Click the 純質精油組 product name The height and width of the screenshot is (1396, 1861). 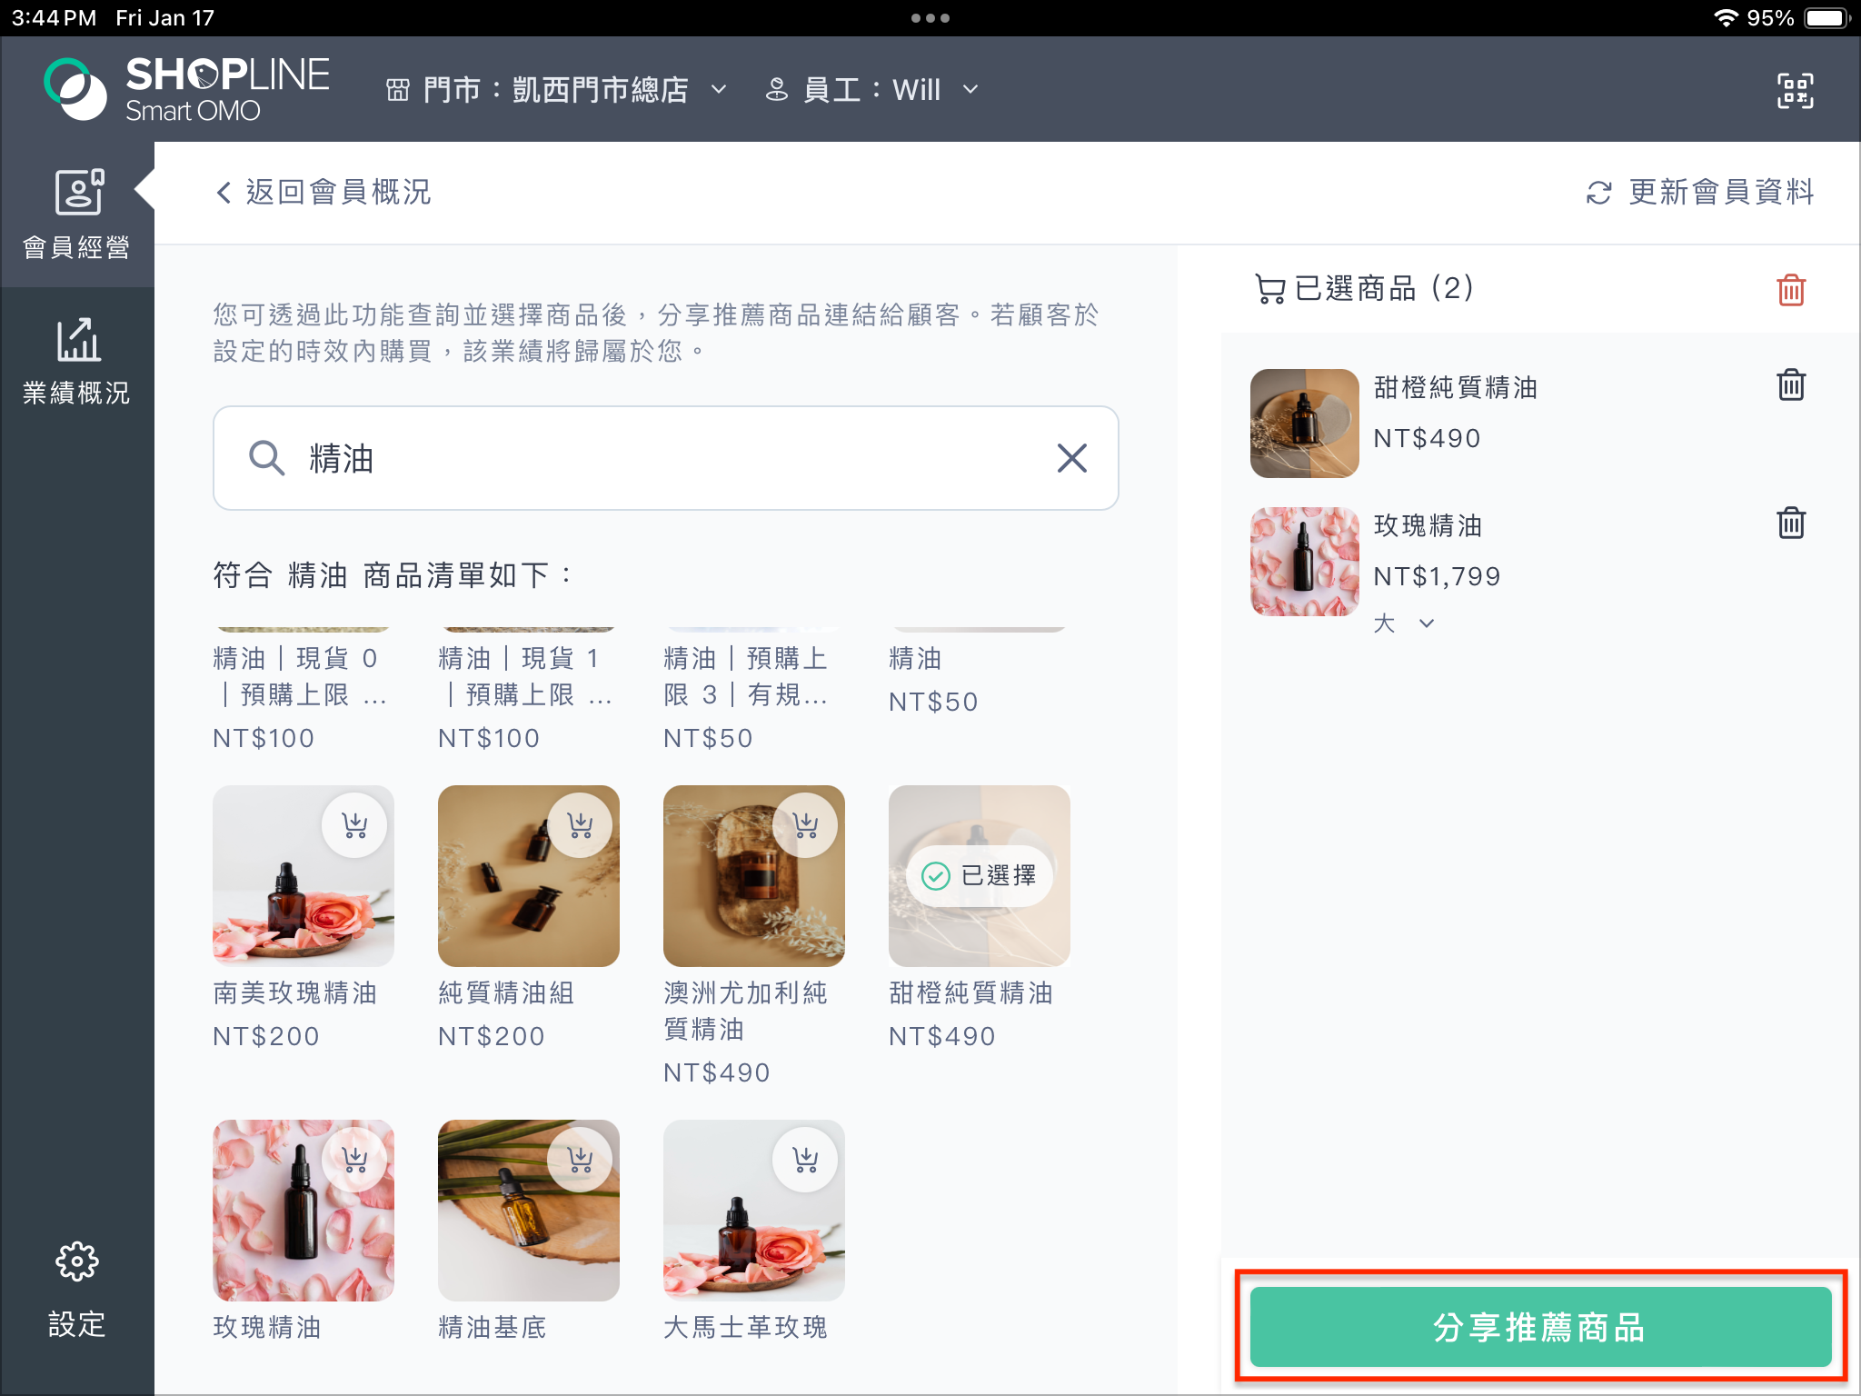506,992
